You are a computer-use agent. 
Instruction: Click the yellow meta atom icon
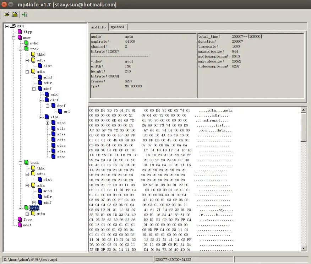tap(33, 214)
